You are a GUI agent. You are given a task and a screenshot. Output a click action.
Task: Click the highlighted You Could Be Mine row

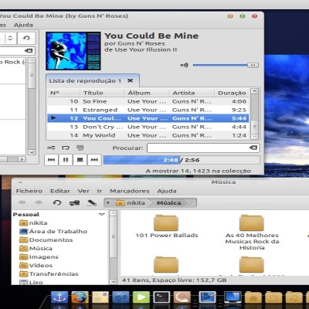coord(148,118)
